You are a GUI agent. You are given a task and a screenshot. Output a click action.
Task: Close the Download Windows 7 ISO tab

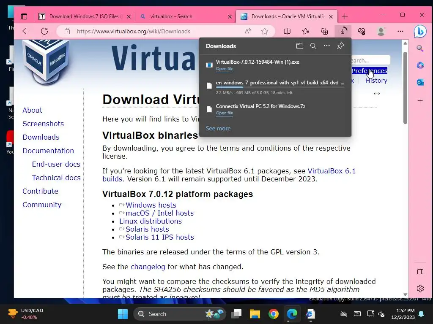tap(129, 16)
